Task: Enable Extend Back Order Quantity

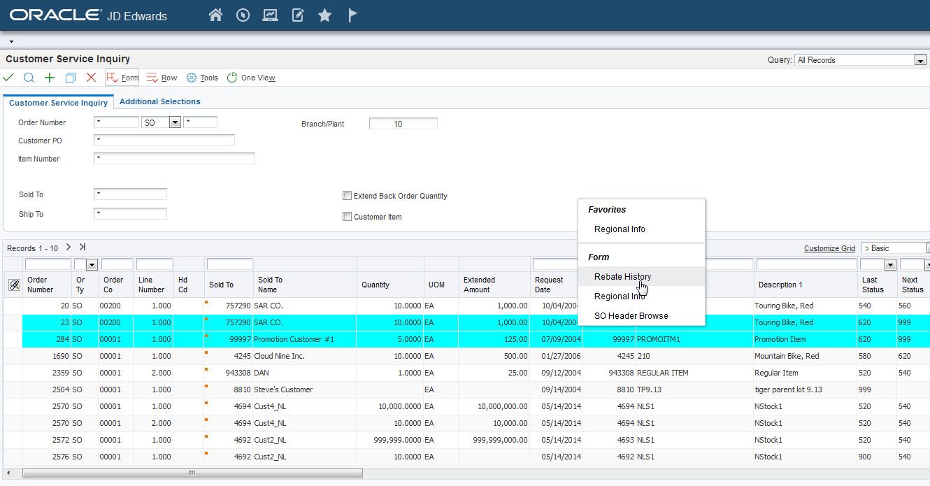Action: 347,196
